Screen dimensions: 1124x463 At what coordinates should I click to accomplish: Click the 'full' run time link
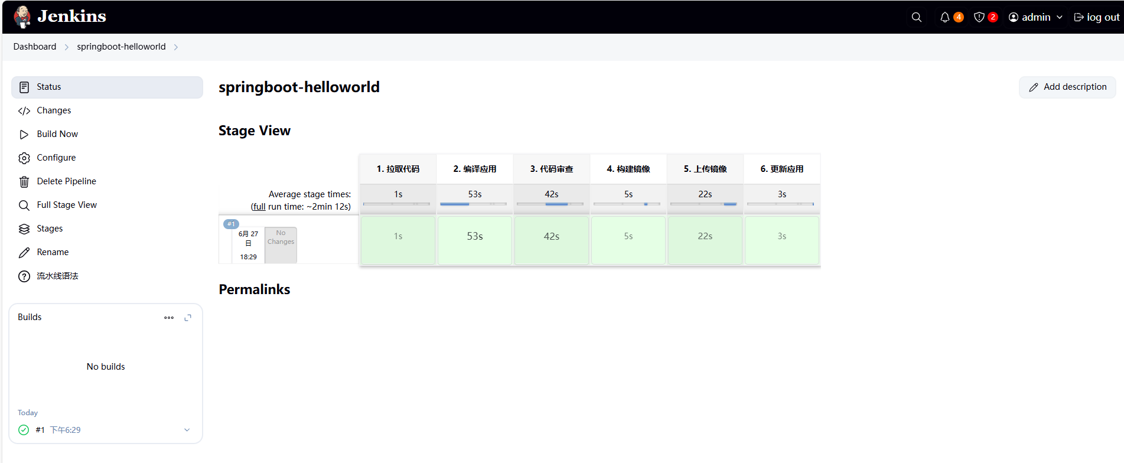[x=259, y=207]
